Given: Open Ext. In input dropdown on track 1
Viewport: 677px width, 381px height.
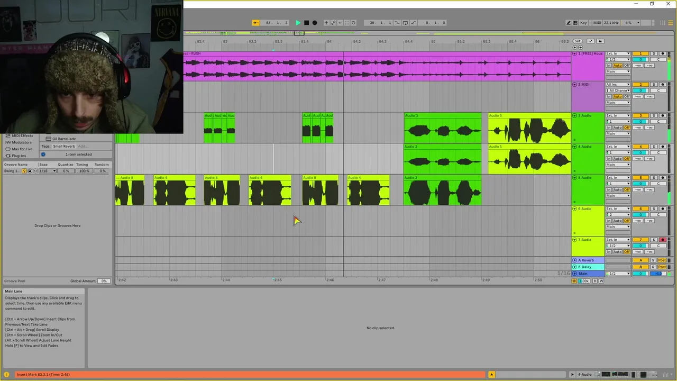Looking at the screenshot, I should (x=618, y=53).
